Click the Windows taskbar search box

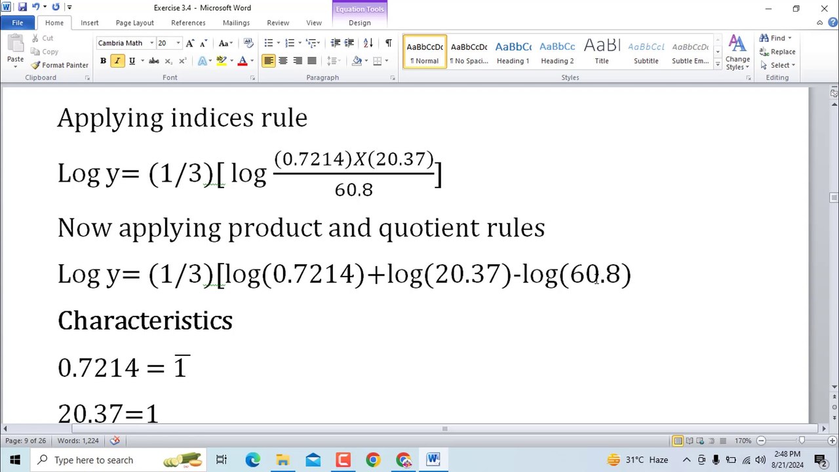click(x=118, y=460)
